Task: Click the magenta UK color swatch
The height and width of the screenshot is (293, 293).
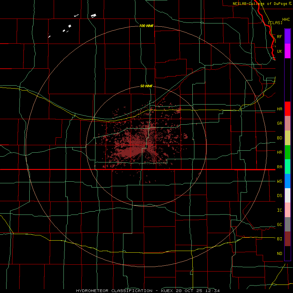Action: coord(287,51)
